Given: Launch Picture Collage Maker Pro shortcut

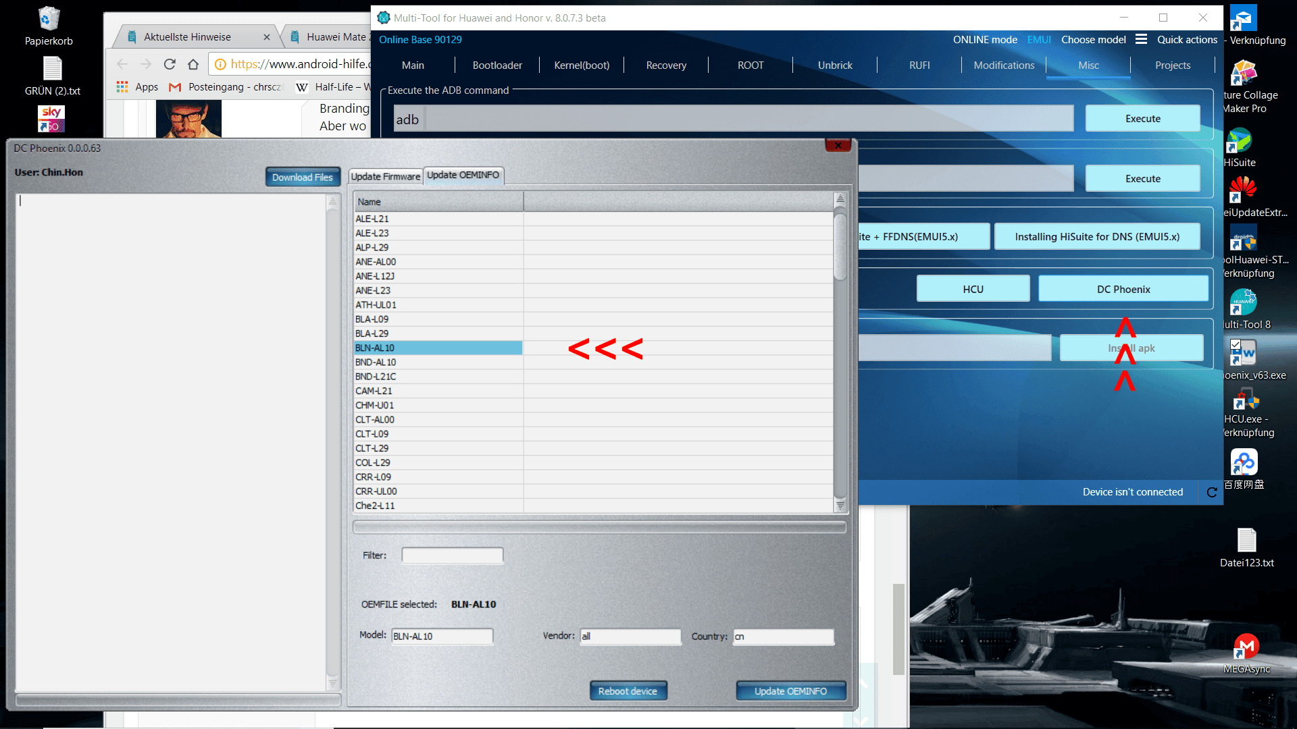Looking at the screenshot, I should click(1243, 73).
